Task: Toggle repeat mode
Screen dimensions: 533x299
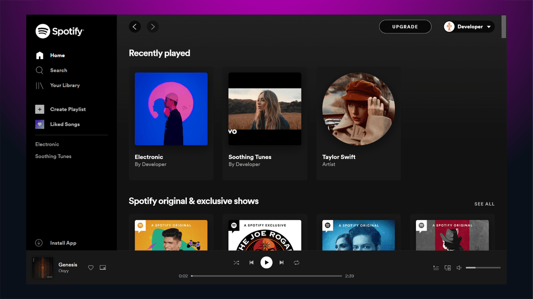Action: click(x=297, y=263)
